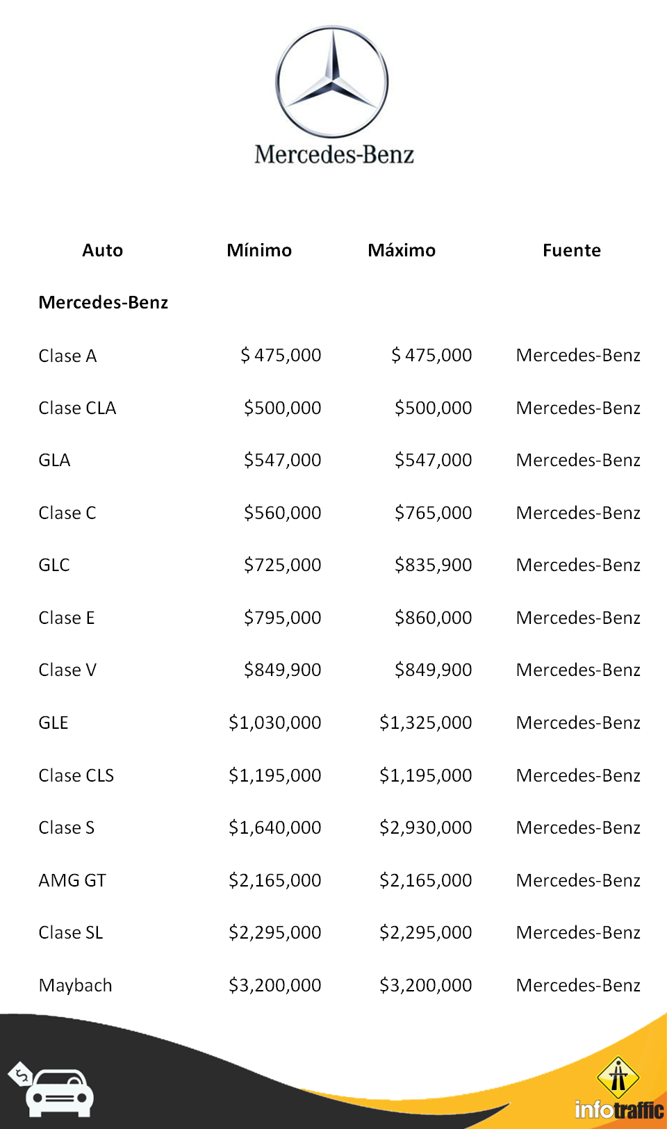
Task: Click the Clase A row label
Action: 67,356
